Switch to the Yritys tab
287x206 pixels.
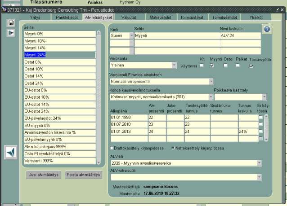35,18
